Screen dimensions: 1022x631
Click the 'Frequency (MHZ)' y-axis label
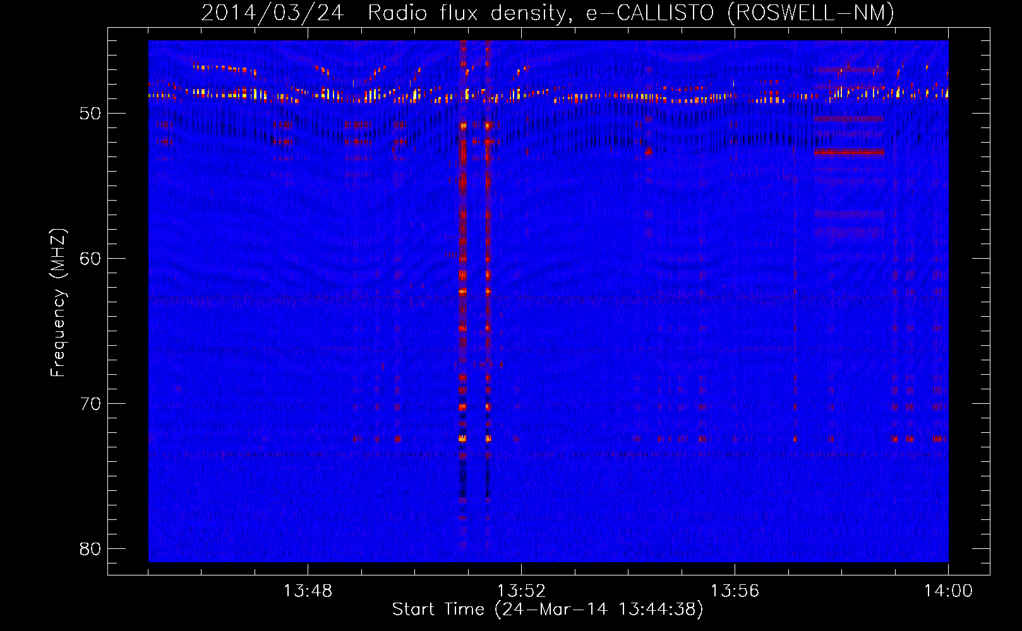click(x=57, y=303)
